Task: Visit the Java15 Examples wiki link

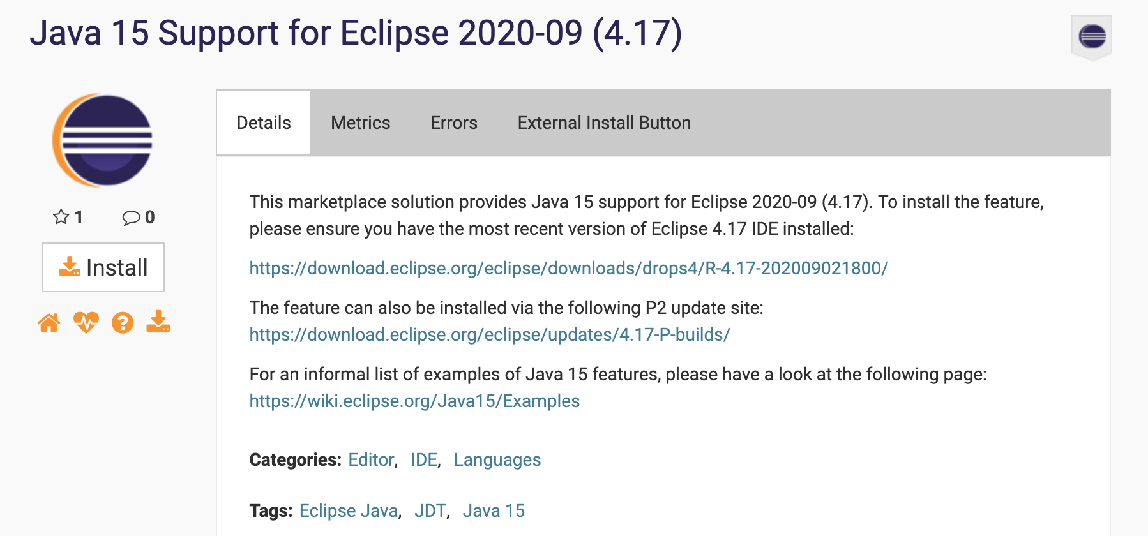Action: pos(414,401)
